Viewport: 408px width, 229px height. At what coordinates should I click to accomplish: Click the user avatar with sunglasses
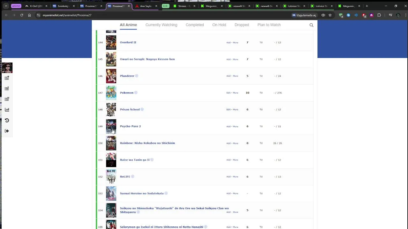click(x=7, y=68)
